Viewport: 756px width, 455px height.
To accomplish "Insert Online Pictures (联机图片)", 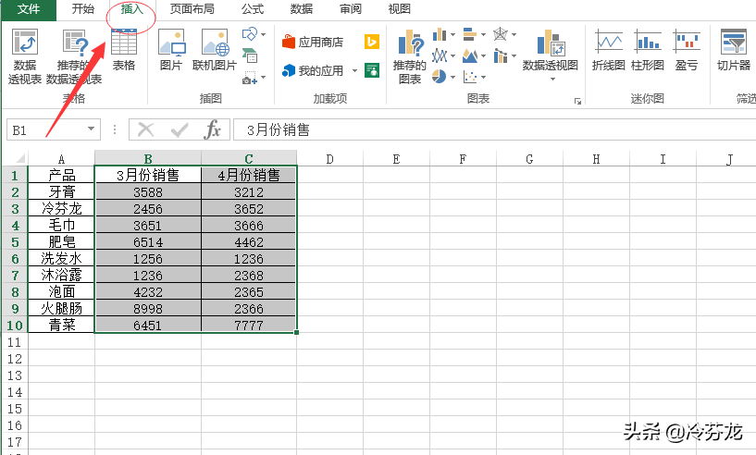I will (x=215, y=51).
